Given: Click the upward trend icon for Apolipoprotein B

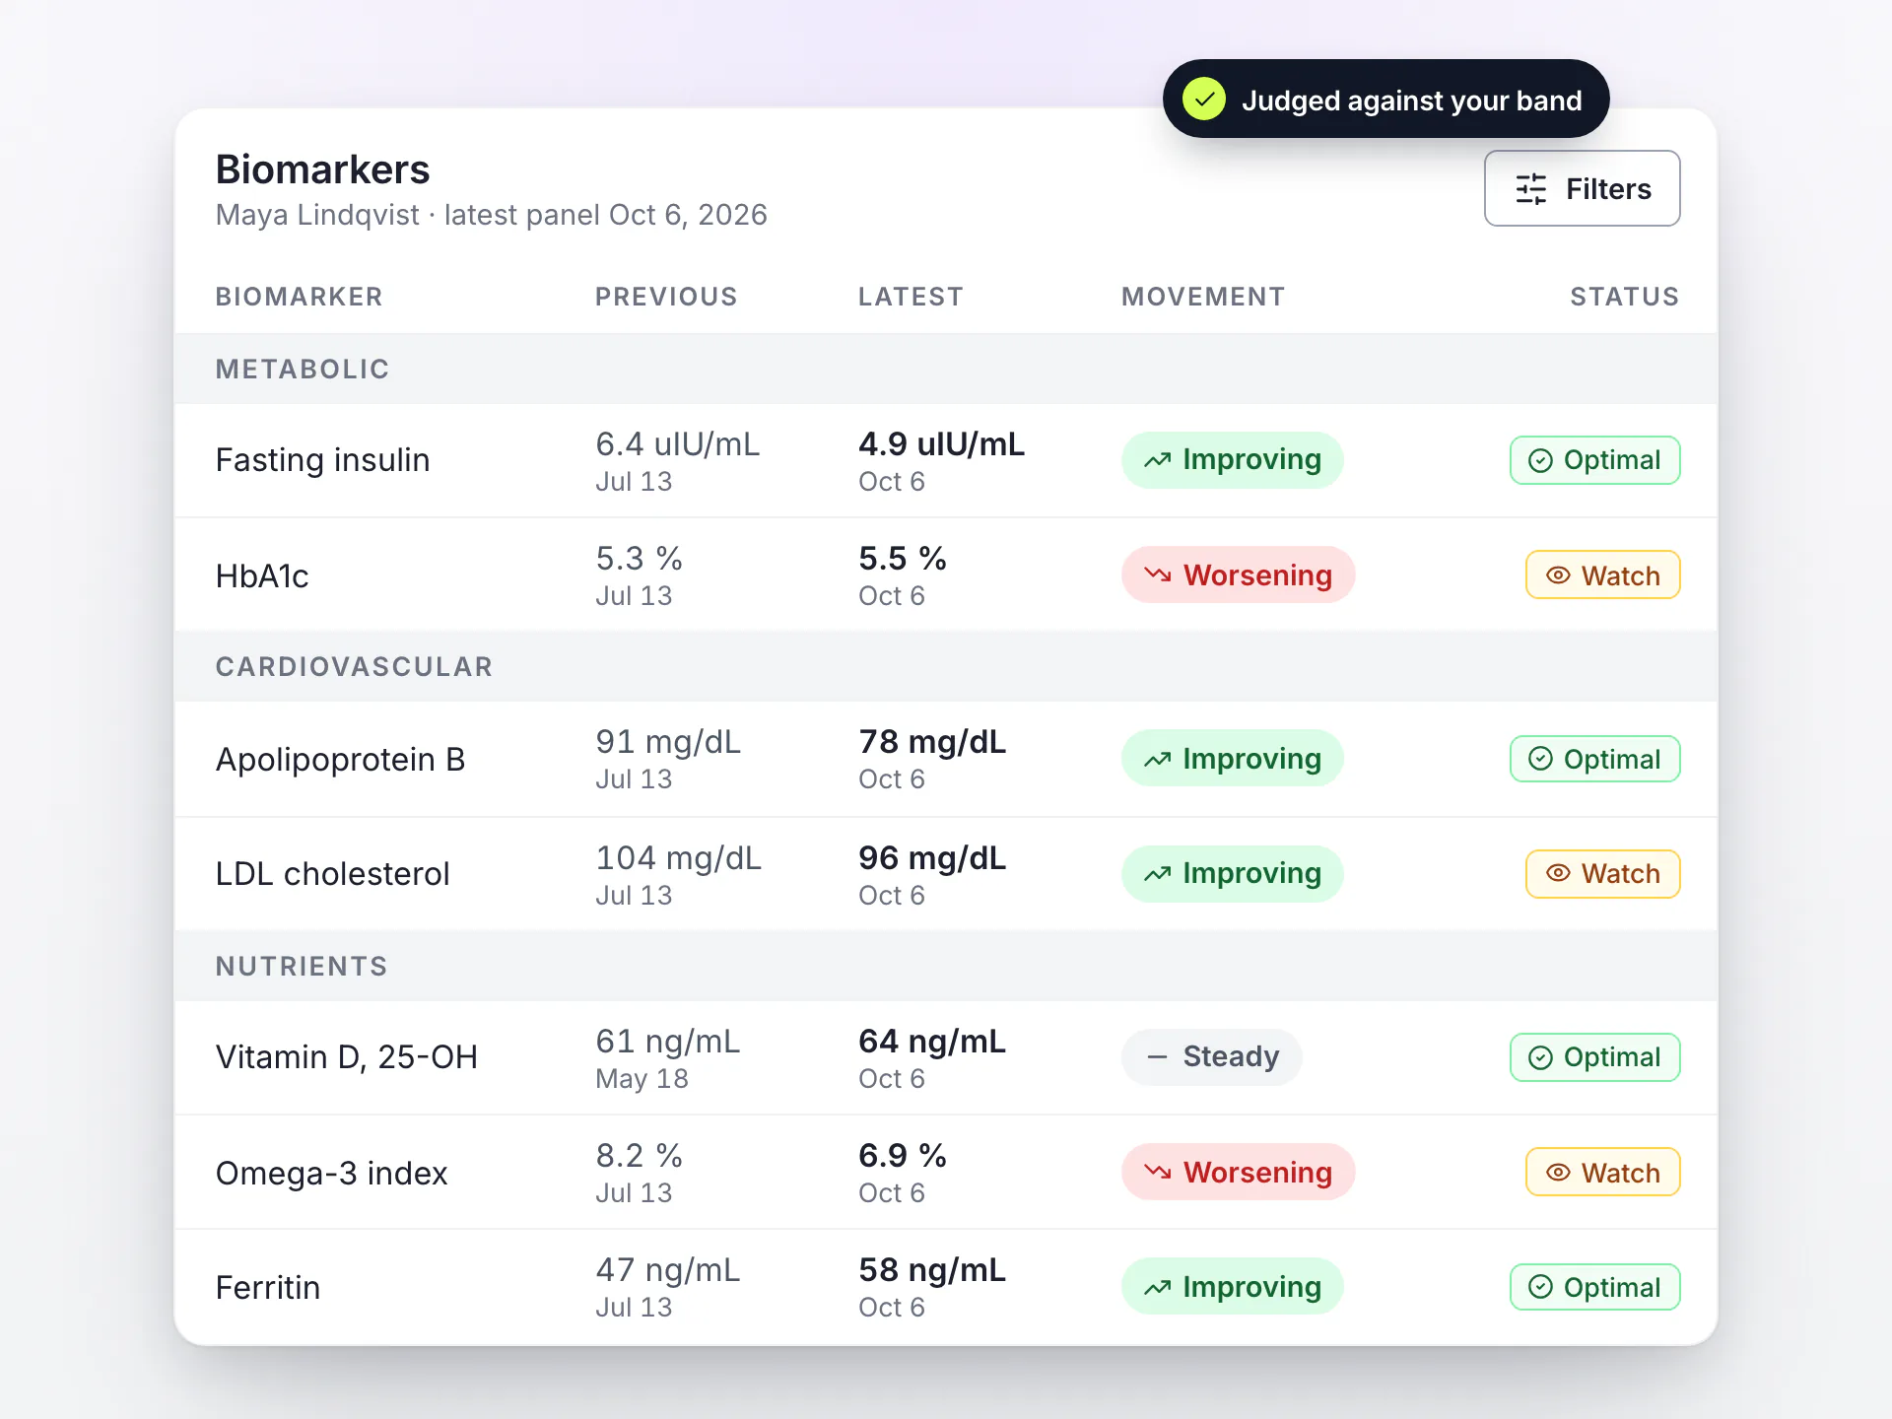Looking at the screenshot, I should [1158, 760].
